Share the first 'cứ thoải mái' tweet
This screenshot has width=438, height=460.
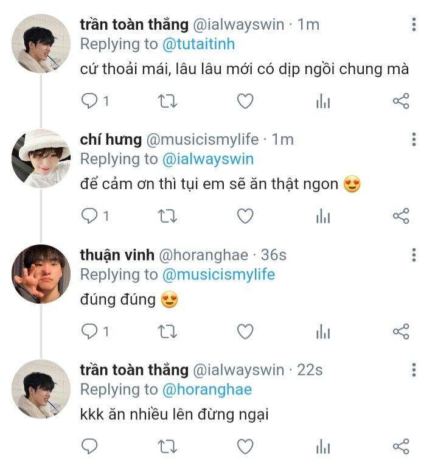point(401,101)
